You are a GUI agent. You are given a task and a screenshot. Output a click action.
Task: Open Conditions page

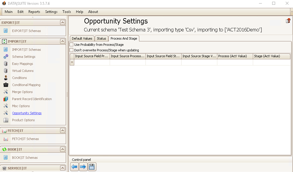tap(19, 78)
